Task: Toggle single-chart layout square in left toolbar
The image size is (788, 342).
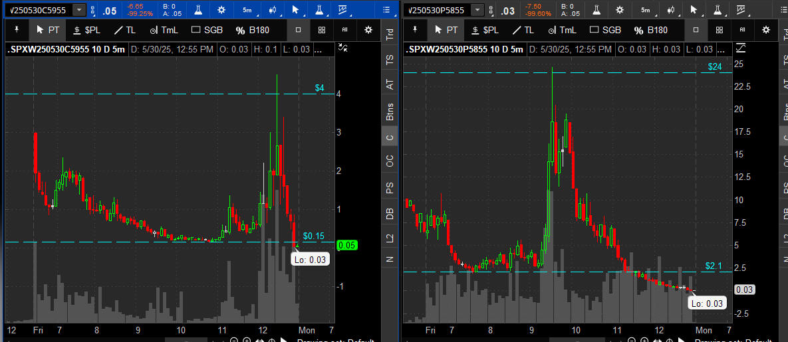Action: (x=299, y=30)
